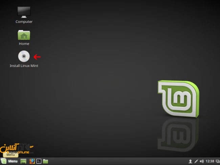
Task: Open the 12:38 clock calendar
Action: point(210,161)
